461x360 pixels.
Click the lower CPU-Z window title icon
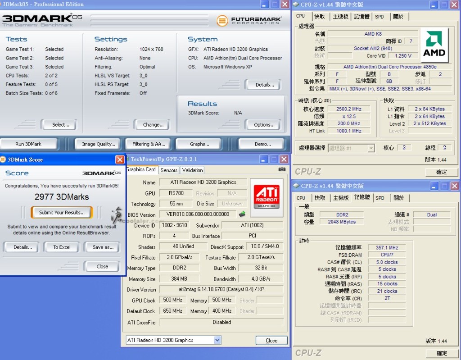click(296, 186)
